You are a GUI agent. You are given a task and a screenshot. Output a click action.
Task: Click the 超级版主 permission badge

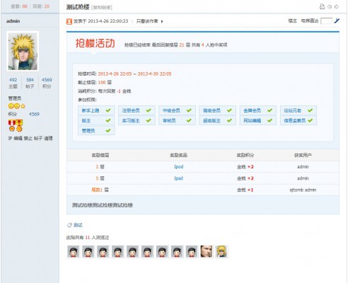click(x=218, y=120)
